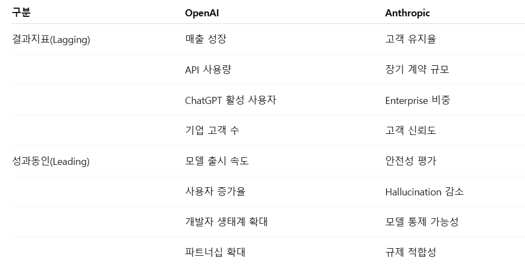Click the Anthropic column header
Image resolution: width=525 pixels, height=271 pixels.
coord(407,13)
